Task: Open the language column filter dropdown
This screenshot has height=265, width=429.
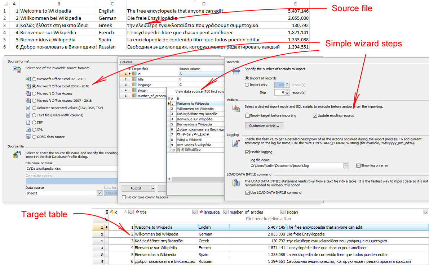Action: coord(225,212)
